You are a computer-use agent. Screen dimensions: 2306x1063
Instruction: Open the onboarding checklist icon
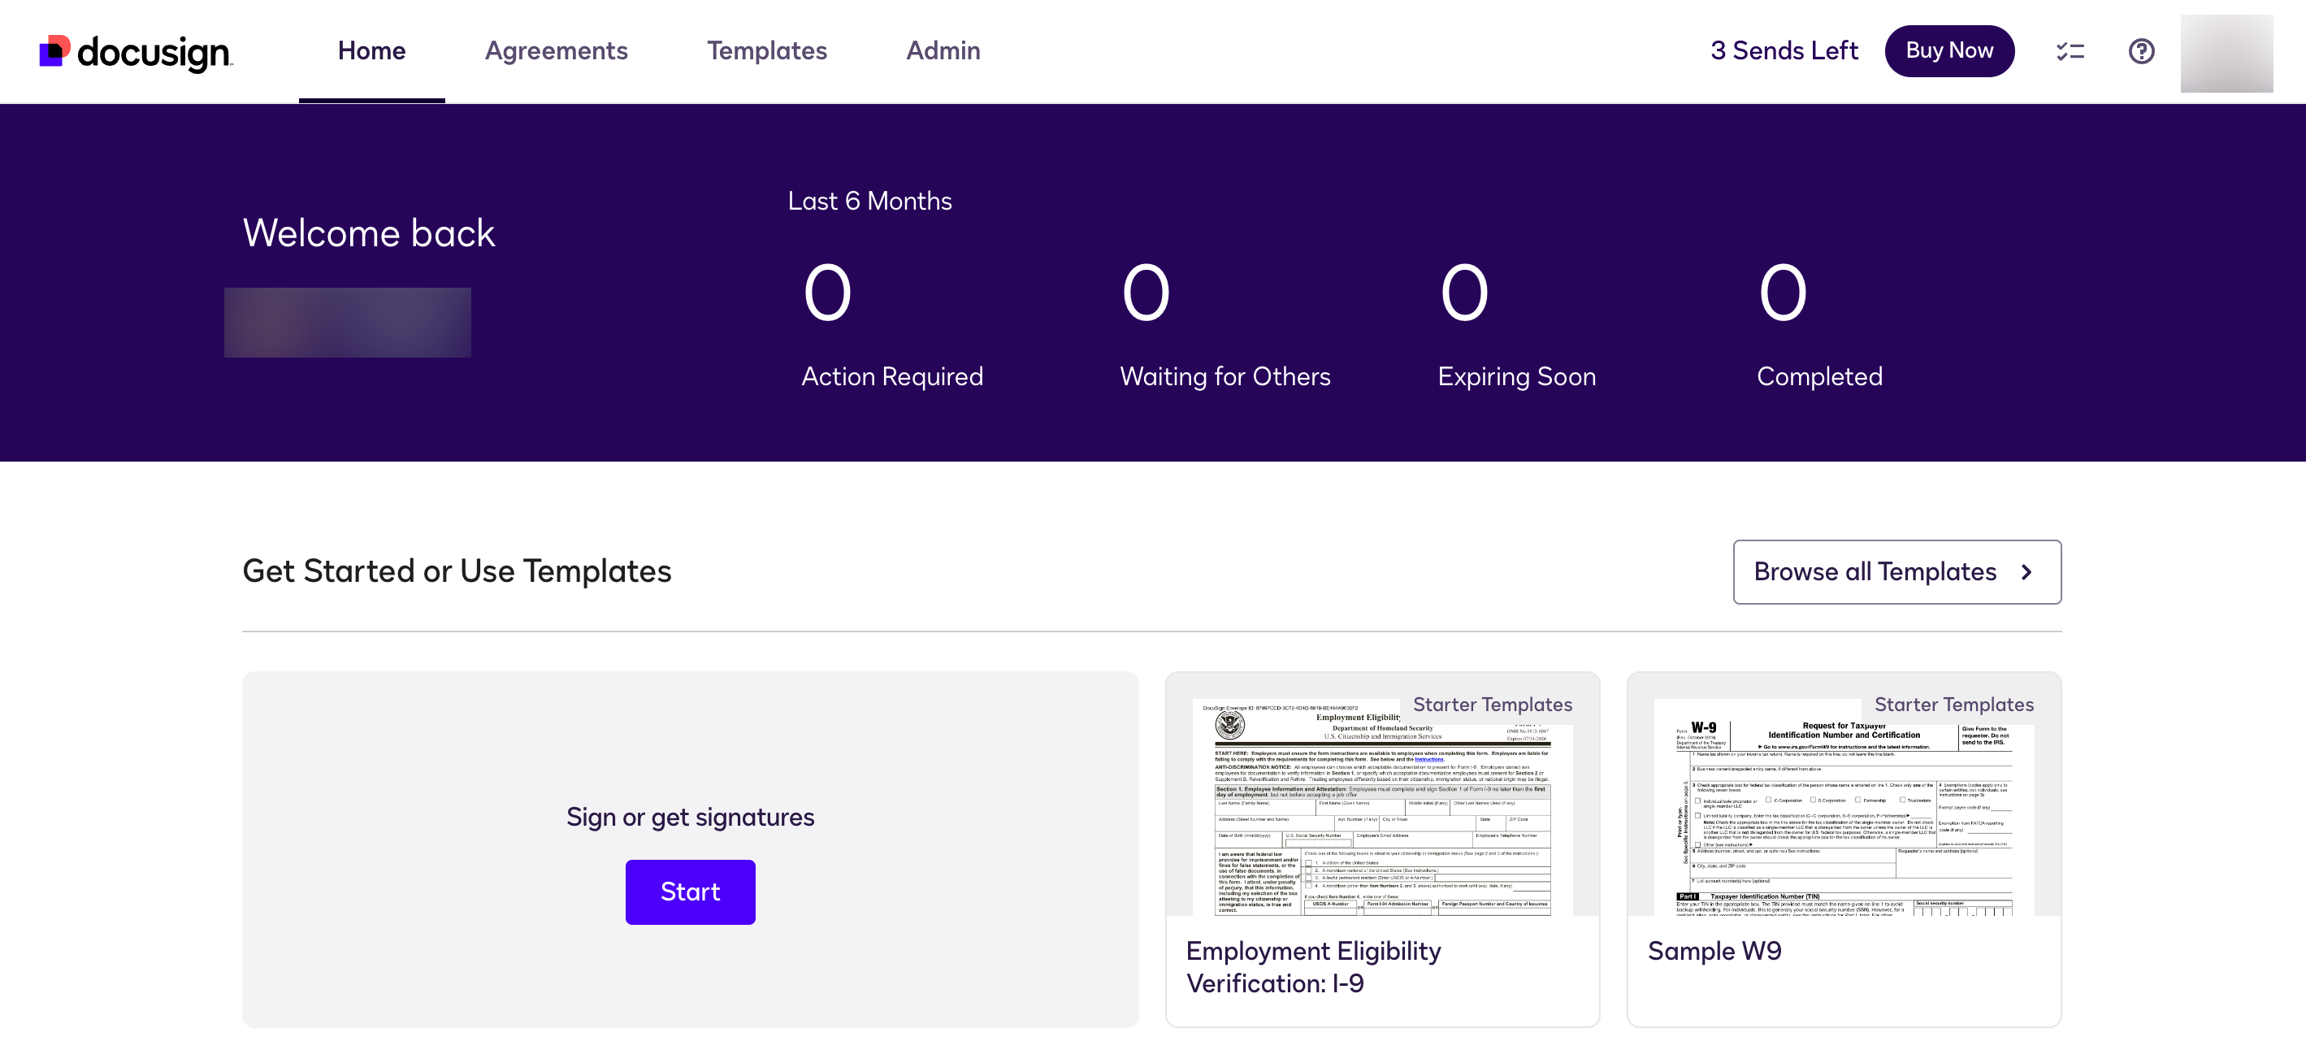coord(2069,51)
